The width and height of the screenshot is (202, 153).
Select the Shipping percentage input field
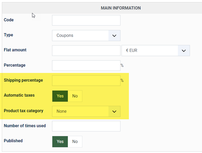click(x=86, y=81)
